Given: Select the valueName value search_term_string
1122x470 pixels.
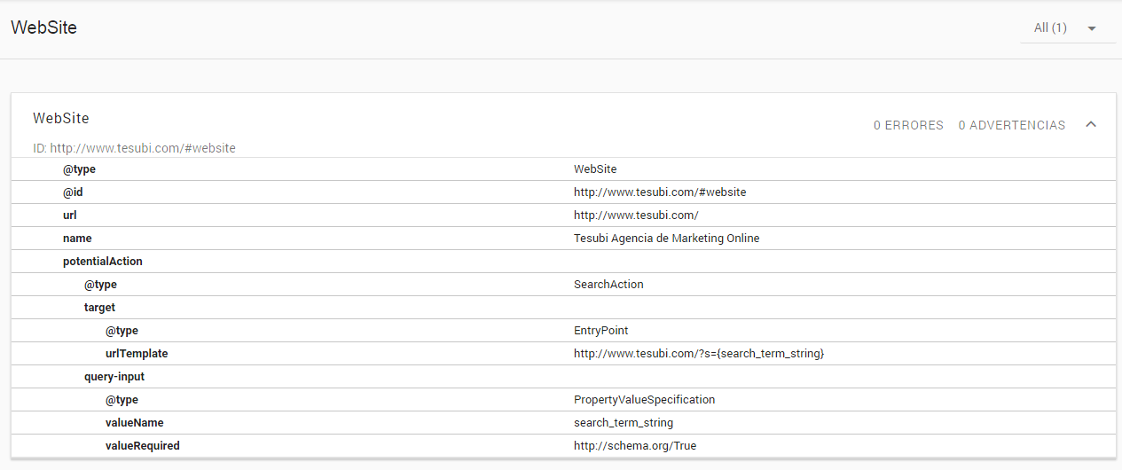Looking at the screenshot, I should point(624,422).
